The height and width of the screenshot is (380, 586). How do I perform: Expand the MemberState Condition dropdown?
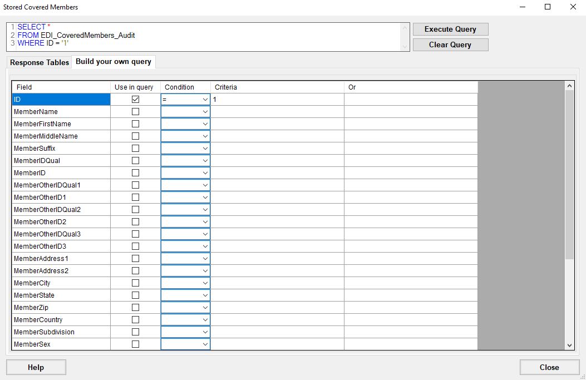tap(205, 295)
